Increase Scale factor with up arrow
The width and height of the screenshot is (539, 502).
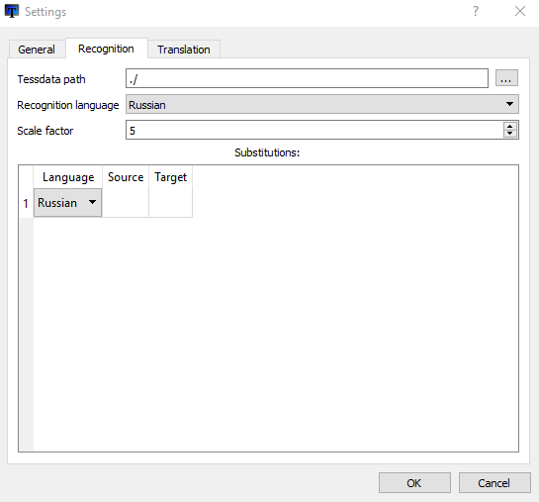pyautogui.click(x=510, y=126)
